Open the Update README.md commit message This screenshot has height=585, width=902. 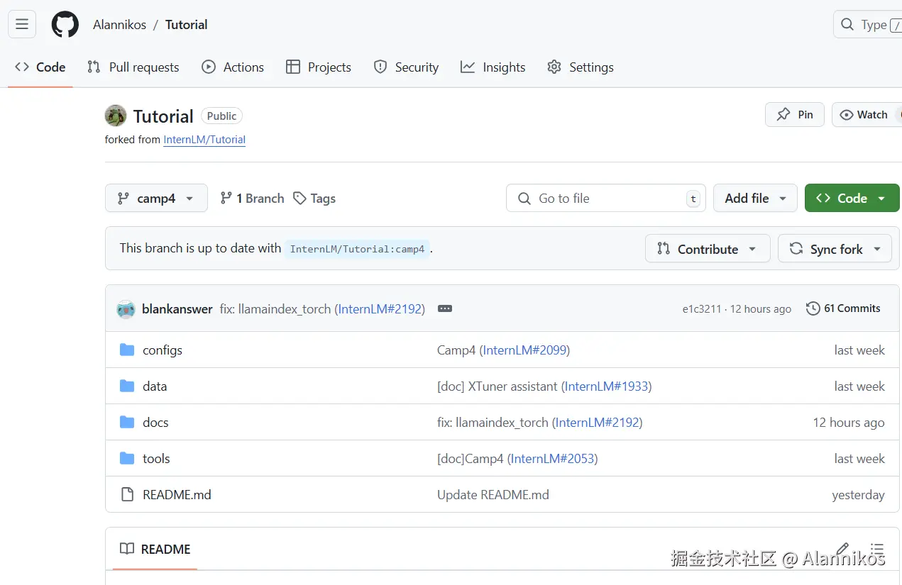pyautogui.click(x=493, y=495)
